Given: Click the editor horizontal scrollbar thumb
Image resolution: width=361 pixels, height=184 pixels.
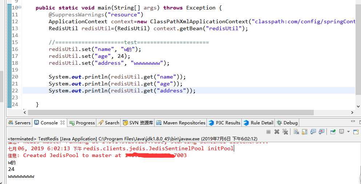Looking at the screenshot, I should coord(171,113).
